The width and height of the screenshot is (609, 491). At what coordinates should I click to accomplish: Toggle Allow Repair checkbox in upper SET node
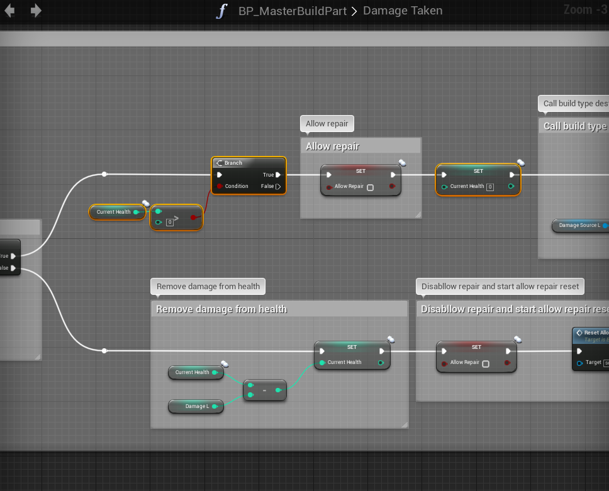[370, 187]
